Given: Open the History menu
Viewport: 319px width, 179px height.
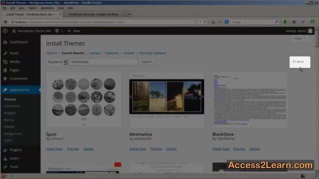Looking at the screenshot, I should 32,8.
